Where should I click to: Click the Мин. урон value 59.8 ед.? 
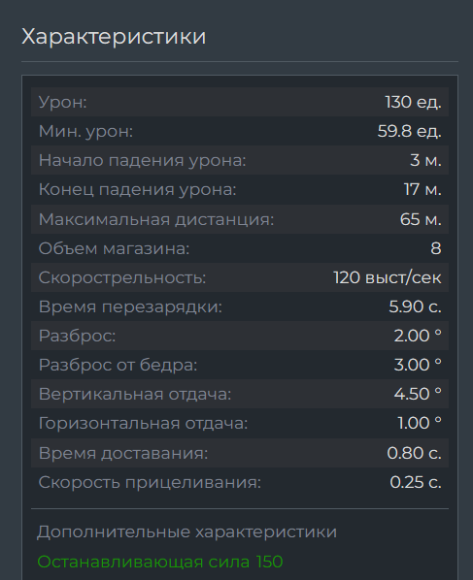pyautogui.click(x=409, y=131)
